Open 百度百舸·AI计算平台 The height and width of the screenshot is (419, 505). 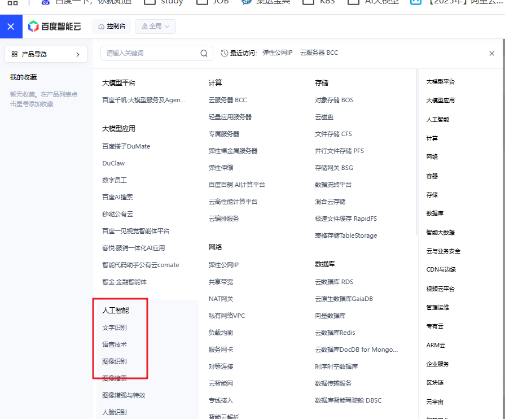[237, 185]
